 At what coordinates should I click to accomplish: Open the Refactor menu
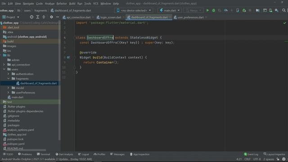point(62,4)
